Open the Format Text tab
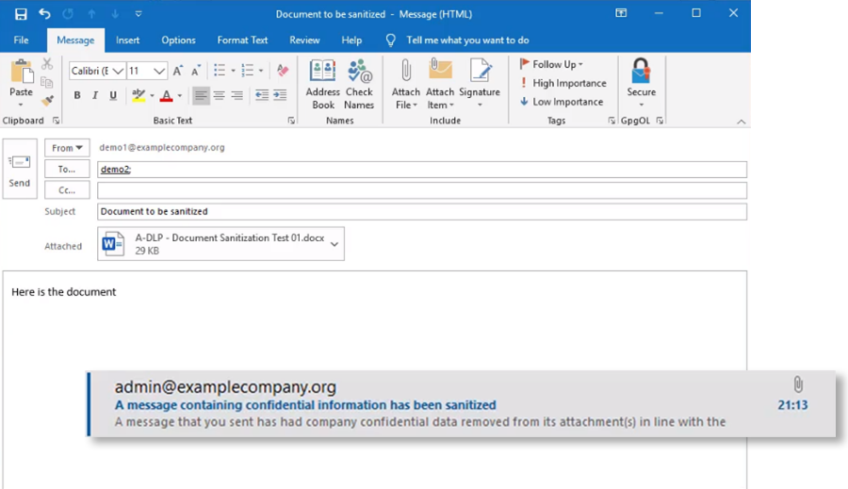Screen dimensions: 848x489 pos(242,41)
